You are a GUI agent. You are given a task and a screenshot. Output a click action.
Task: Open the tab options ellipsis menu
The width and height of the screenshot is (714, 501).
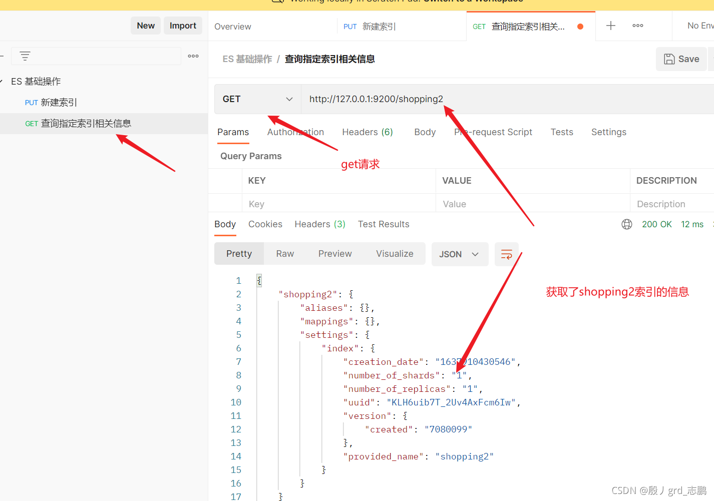(x=638, y=26)
